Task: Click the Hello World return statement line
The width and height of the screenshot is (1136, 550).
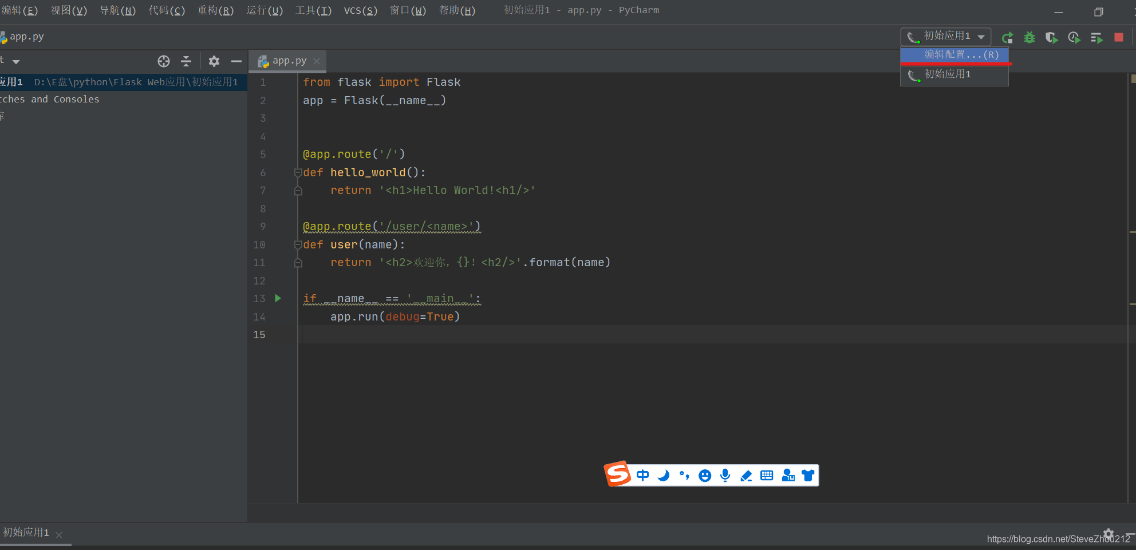Action: click(x=432, y=190)
